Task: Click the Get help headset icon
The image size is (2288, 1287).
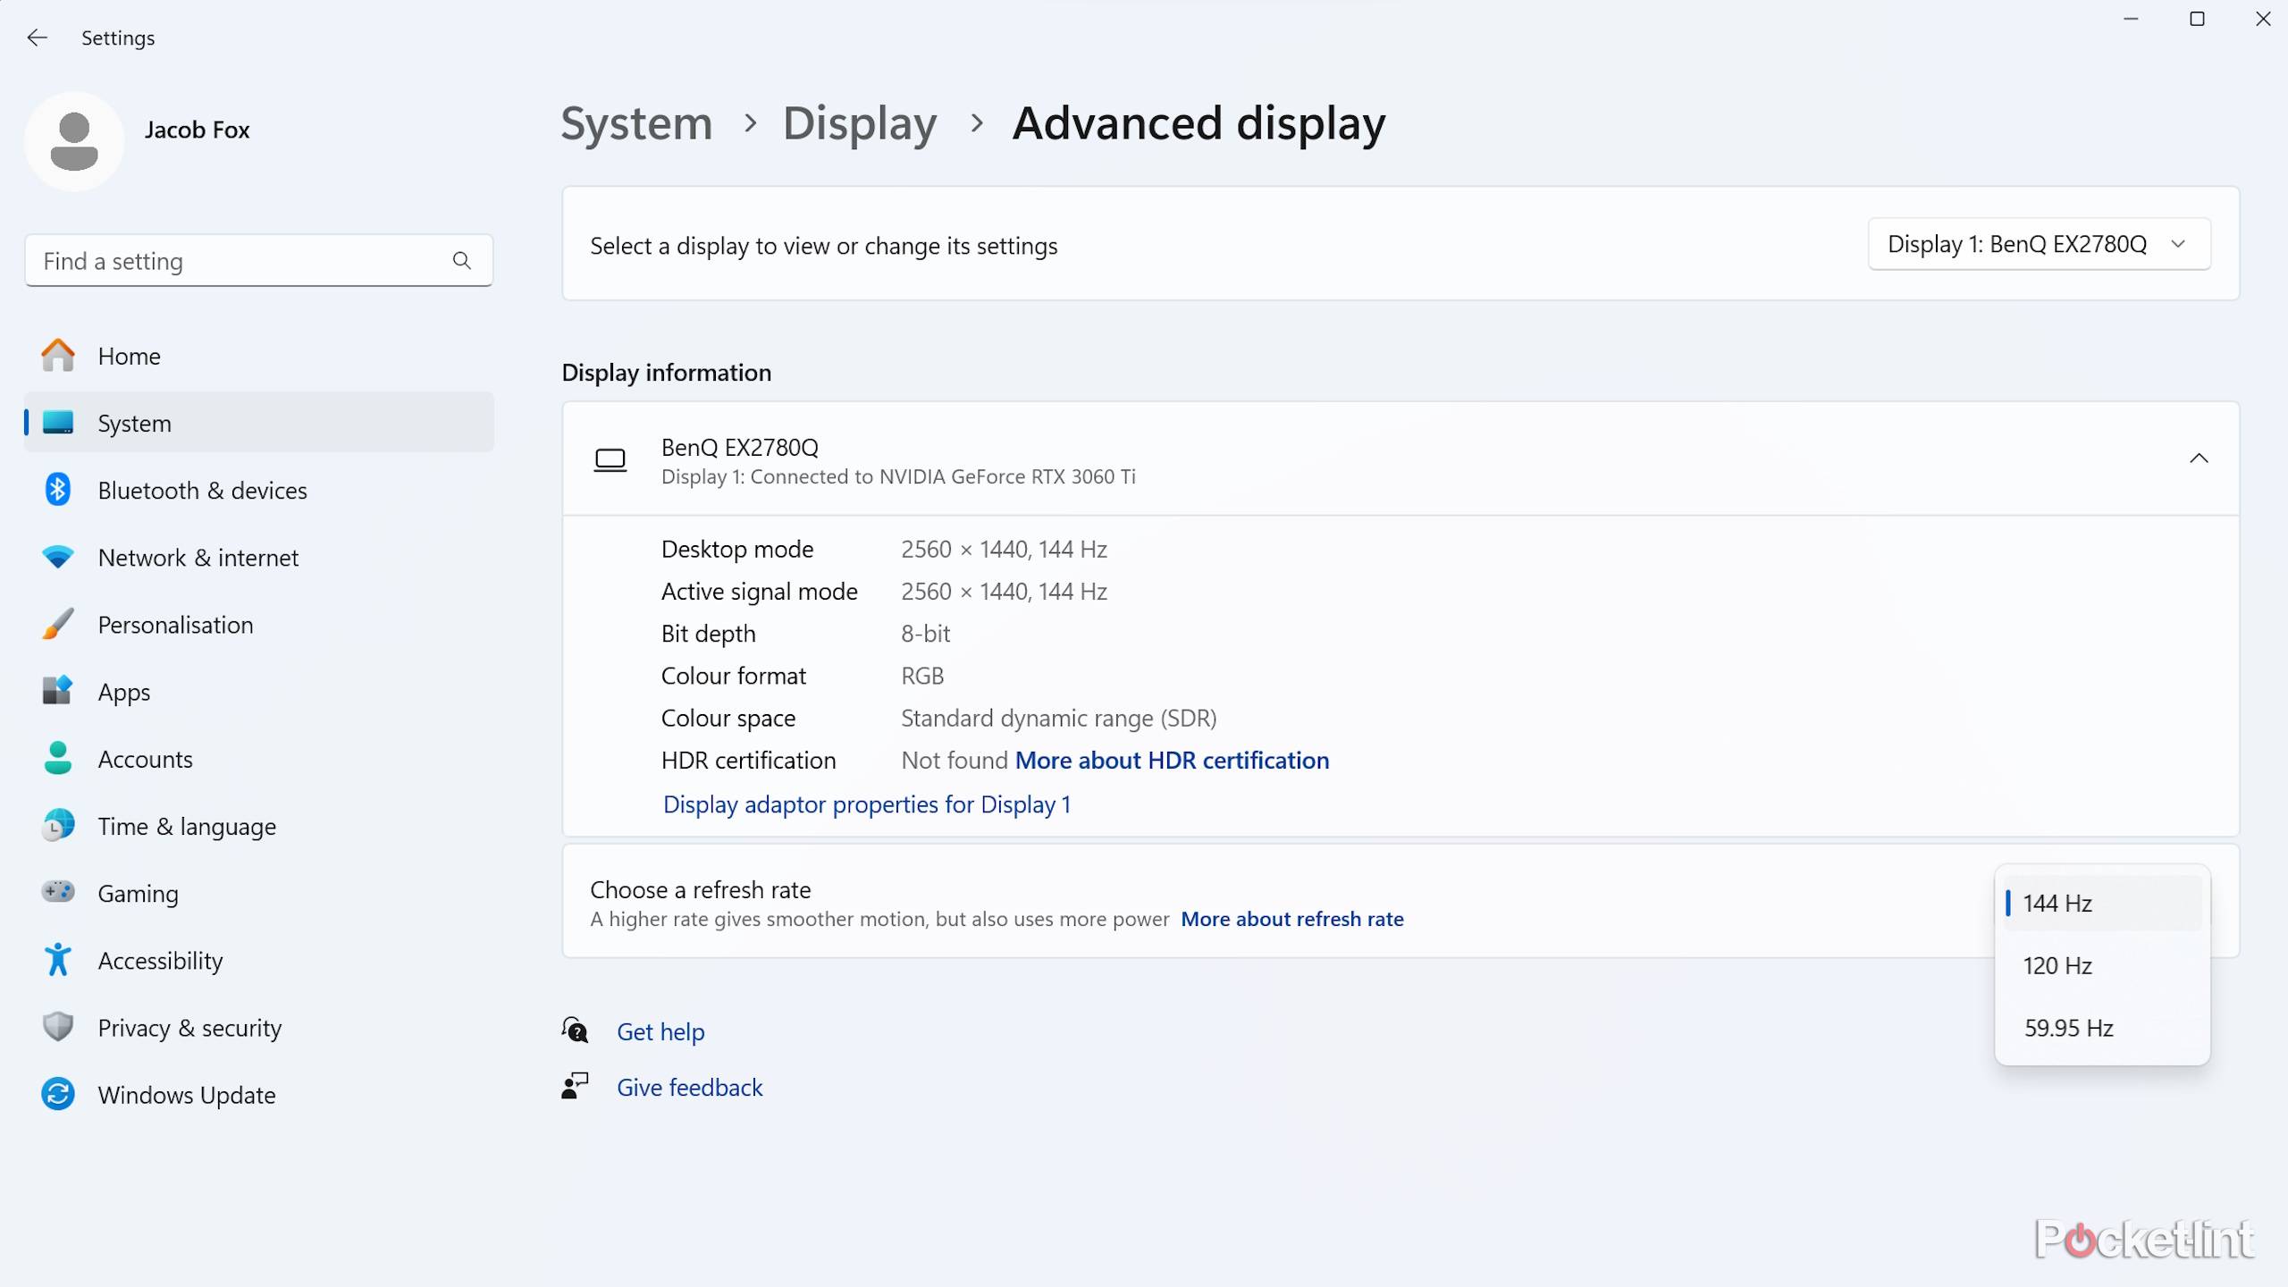Action: tap(576, 1030)
